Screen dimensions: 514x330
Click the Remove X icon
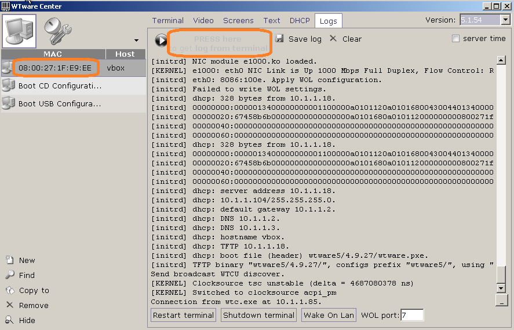click(x=10, y=305)
